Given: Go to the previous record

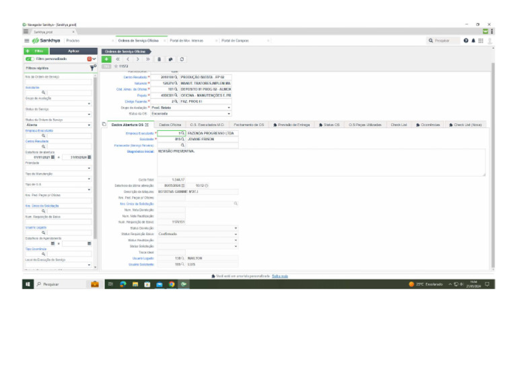Looking at the screenshot, I should (128, 59).
